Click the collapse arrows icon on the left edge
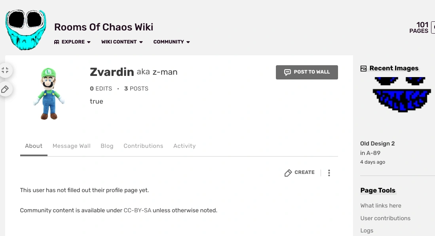This screenshot has width=435, height=236. coord(5,70)
